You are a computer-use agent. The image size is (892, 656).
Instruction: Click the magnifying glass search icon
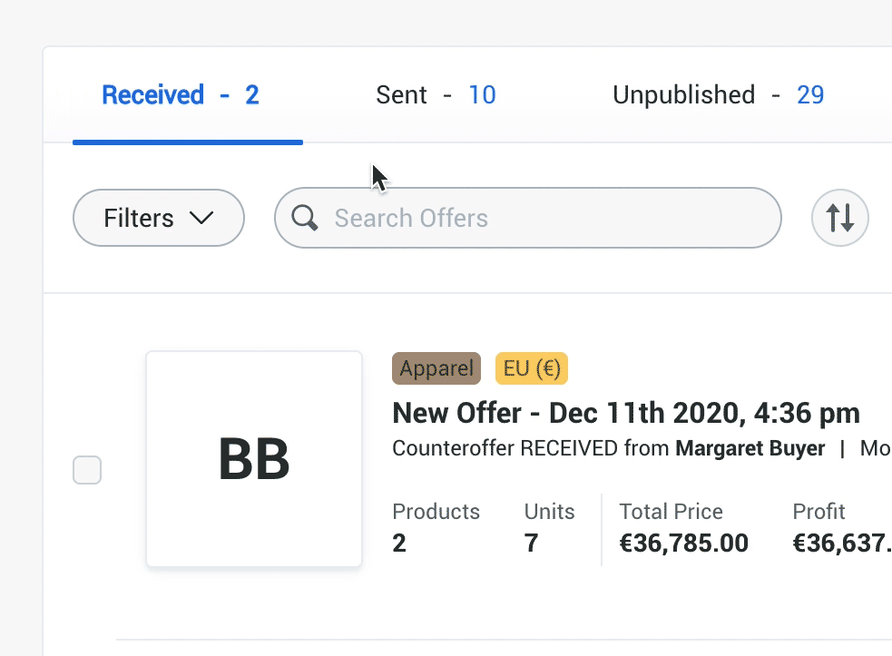pyautogui.click(x=305, y=218)
